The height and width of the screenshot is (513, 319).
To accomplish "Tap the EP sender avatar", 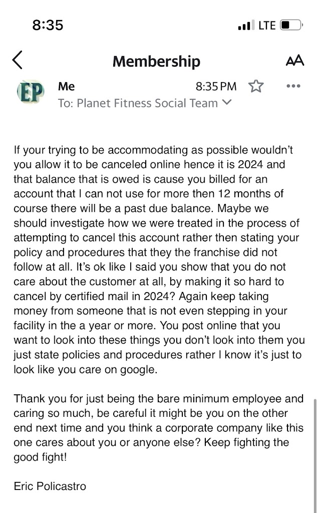I will (x=31, y=92).
